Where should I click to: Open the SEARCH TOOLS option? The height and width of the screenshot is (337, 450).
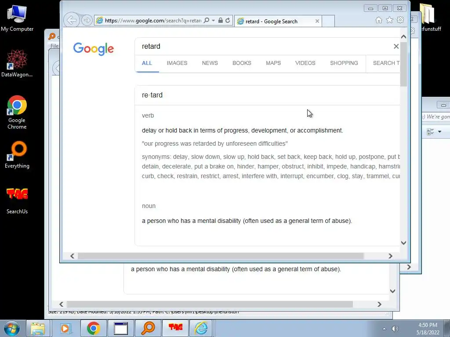386,63
